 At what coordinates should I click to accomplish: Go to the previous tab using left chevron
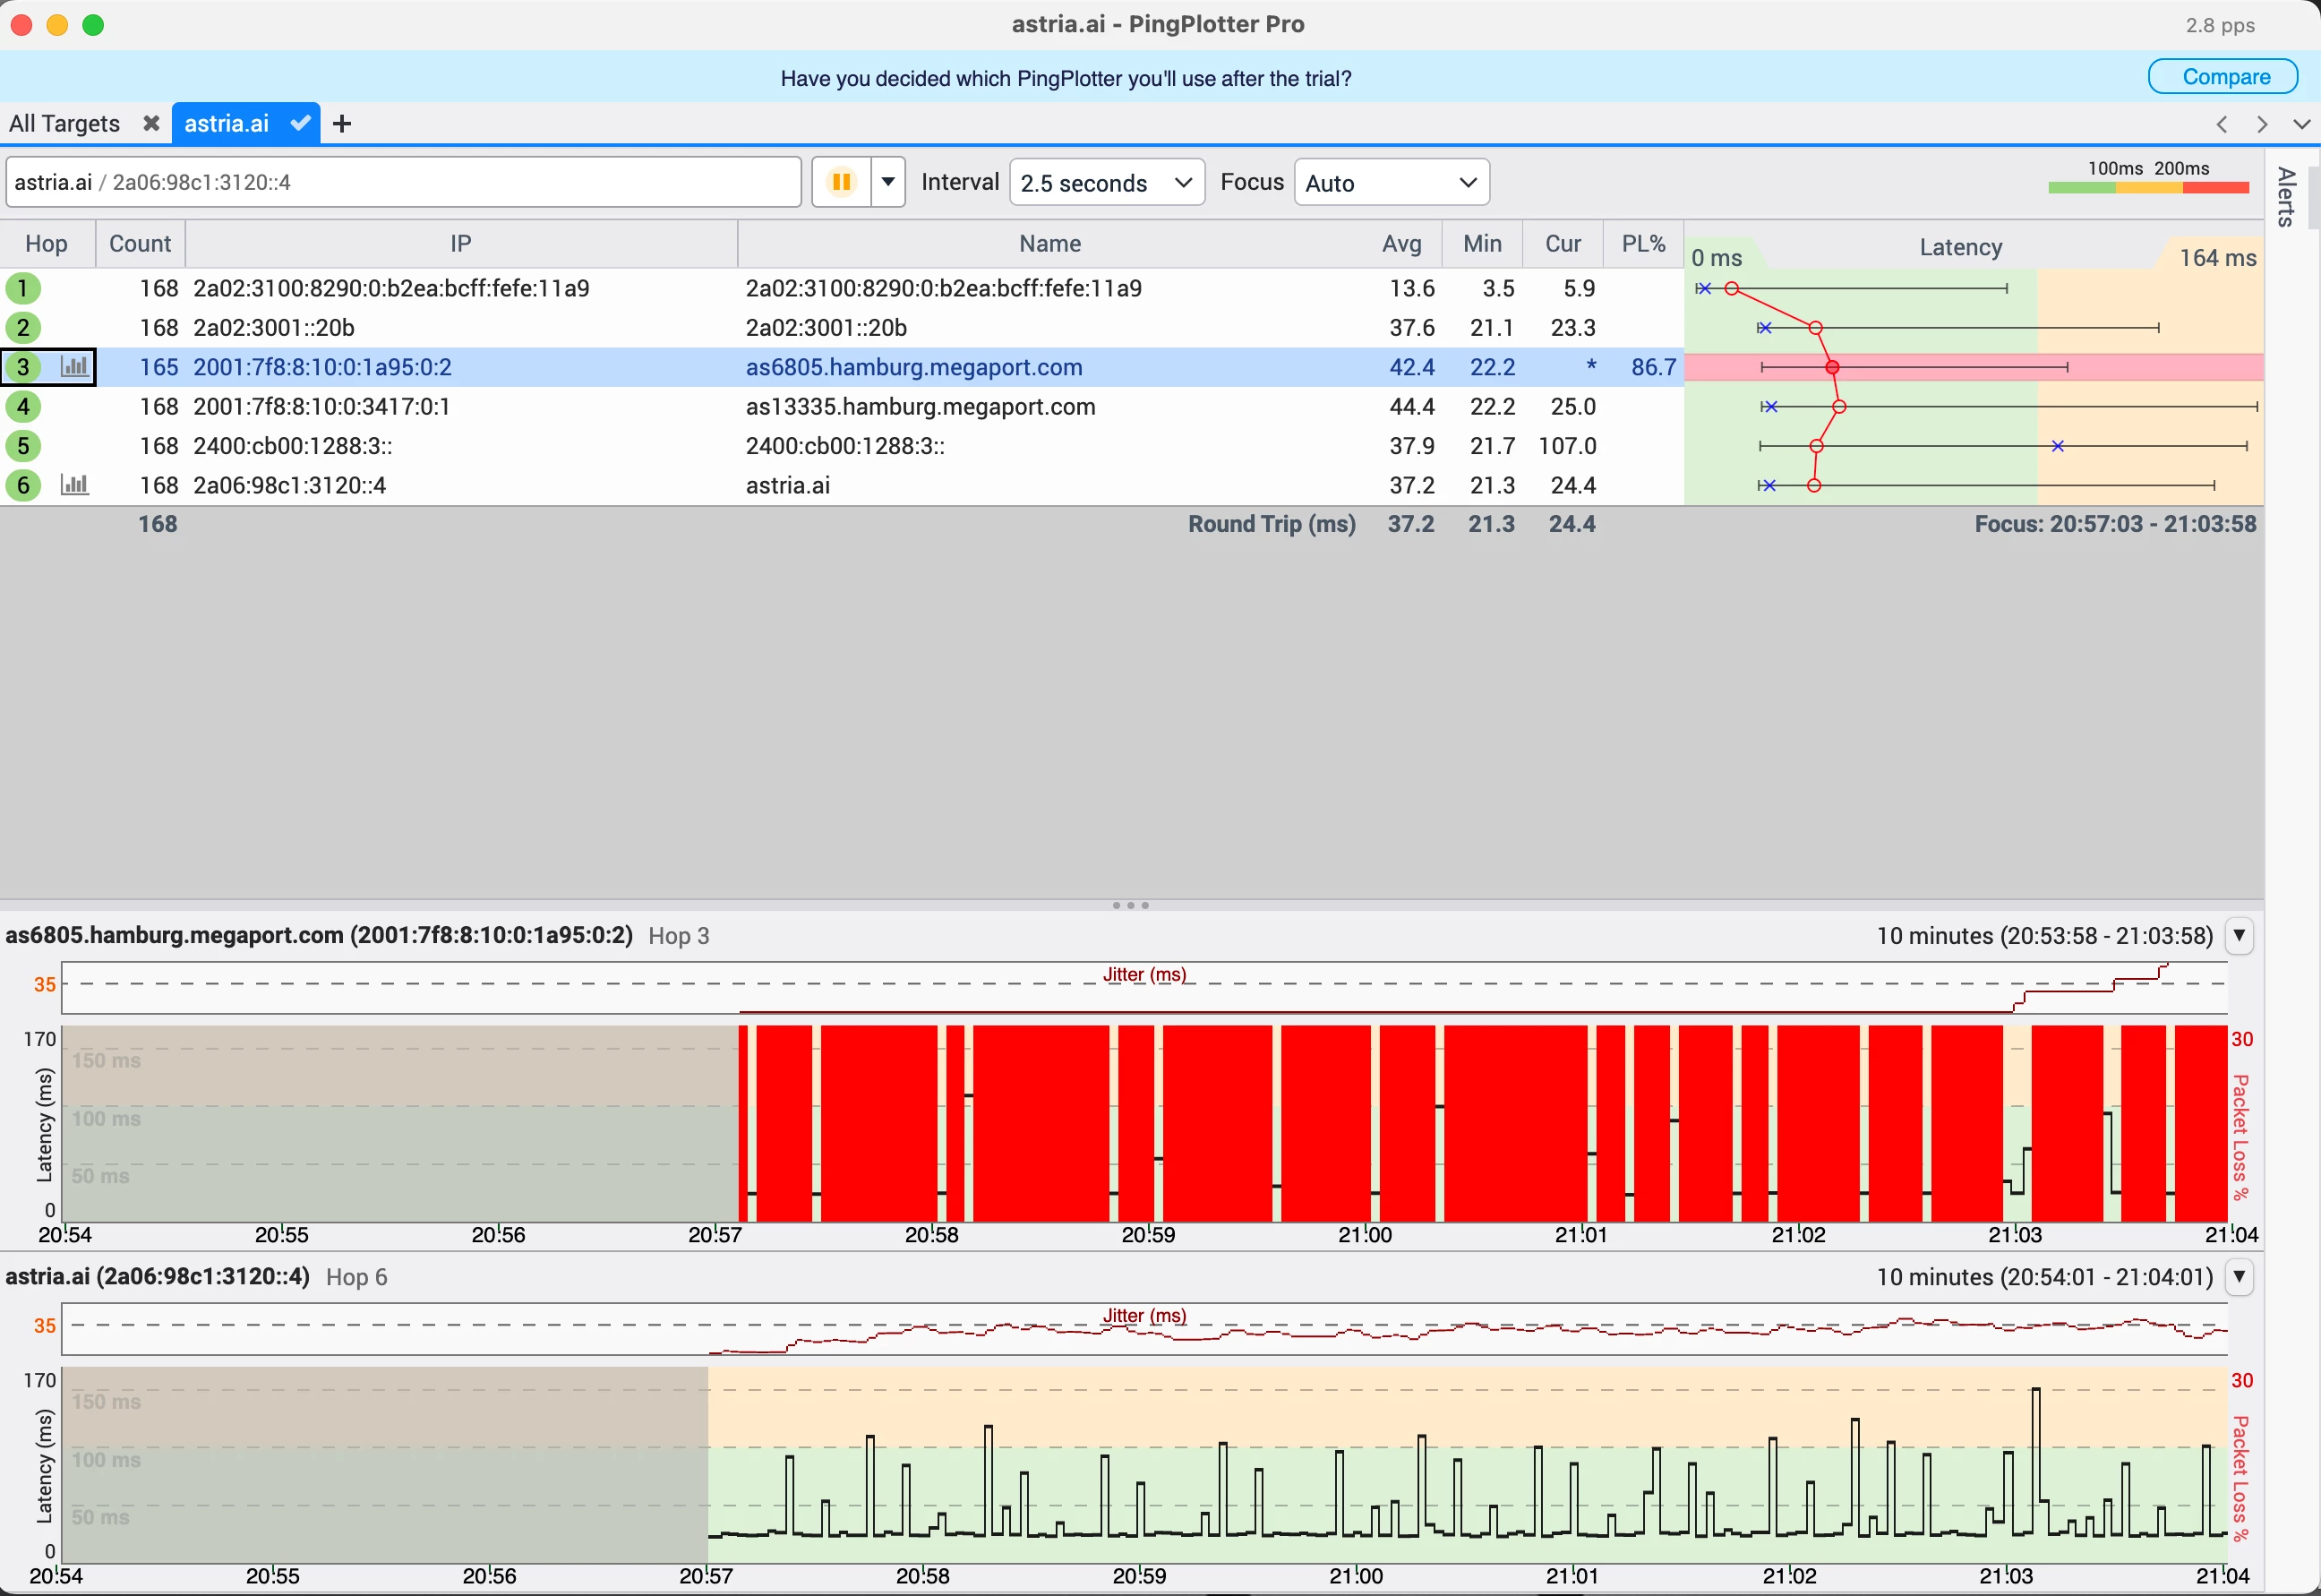pos(2222,124)
